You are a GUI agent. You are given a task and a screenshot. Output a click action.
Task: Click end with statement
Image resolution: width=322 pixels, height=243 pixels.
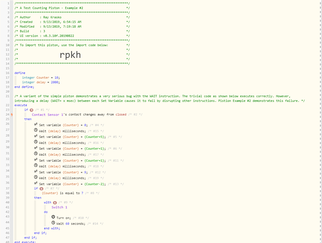point(52,229)
